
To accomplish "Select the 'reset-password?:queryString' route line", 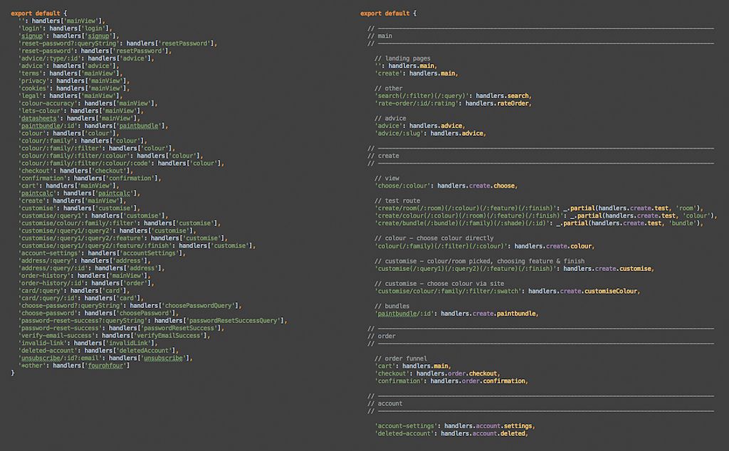I will 117,43.
